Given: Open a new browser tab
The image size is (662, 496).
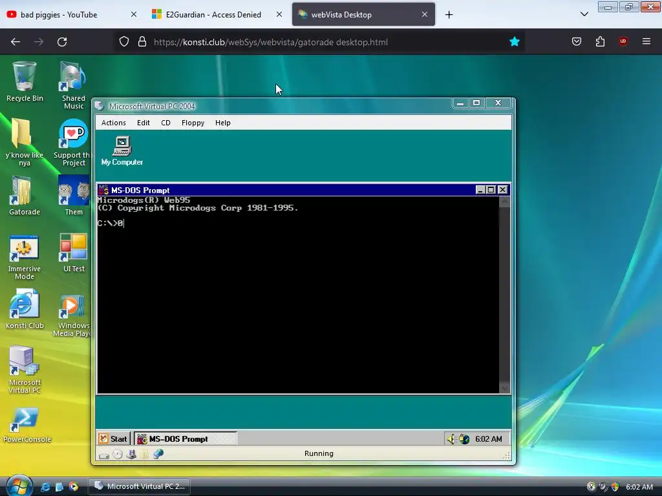Looking at the screenshot, I should click(449, 15).
